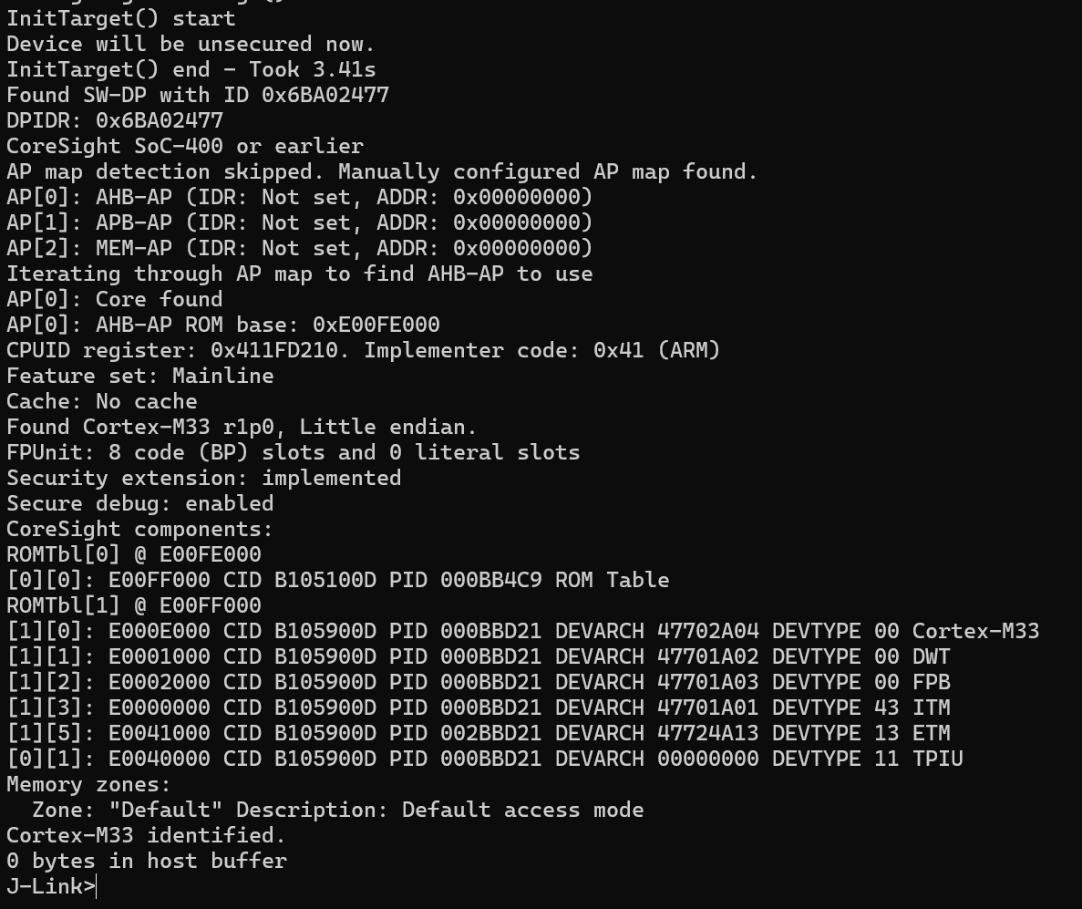The image size is (1082, 909).
Task: Click "Device will be unsecured now." text
Action: [x=191, y=44]
